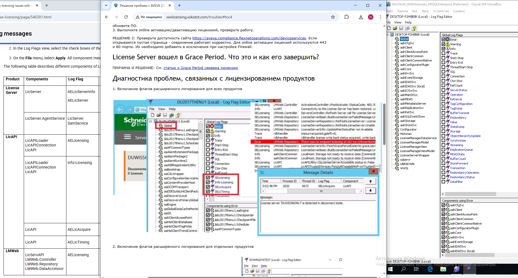Open the aveva.compliance.flexnetoperations.com deviceservices link
This screenshot has height=278, width=518.
pos(249,38)
